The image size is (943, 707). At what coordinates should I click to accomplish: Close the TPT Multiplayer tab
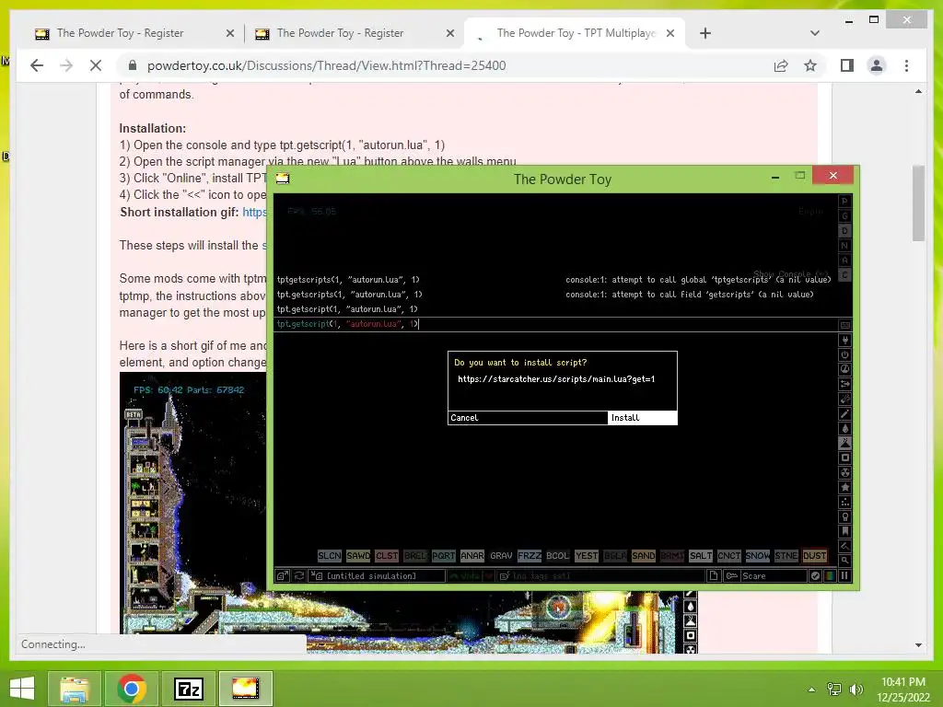(x=670, y=33)
